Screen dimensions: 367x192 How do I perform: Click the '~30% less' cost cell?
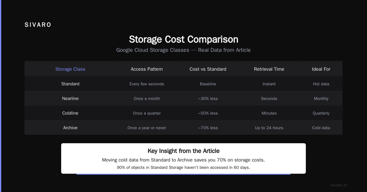point(208,98)
